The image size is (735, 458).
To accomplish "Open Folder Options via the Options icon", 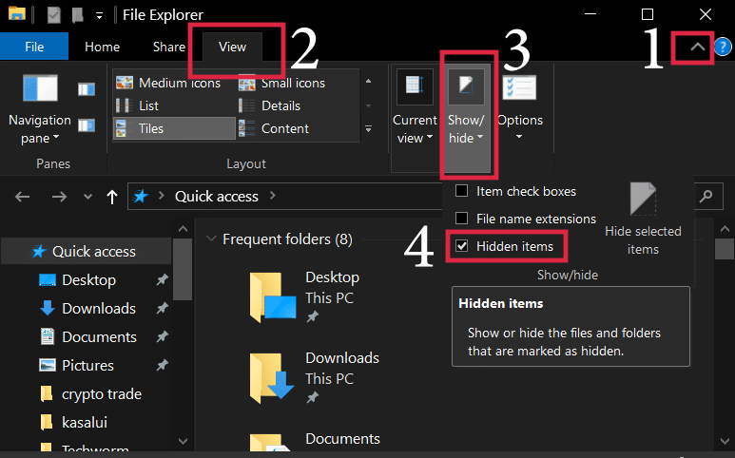I will point(519,88).
